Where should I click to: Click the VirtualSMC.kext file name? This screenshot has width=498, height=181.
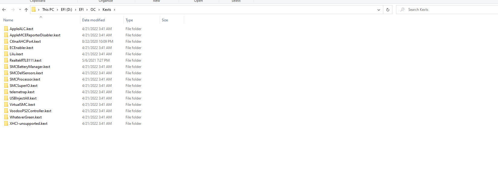[x=22, y=105]
